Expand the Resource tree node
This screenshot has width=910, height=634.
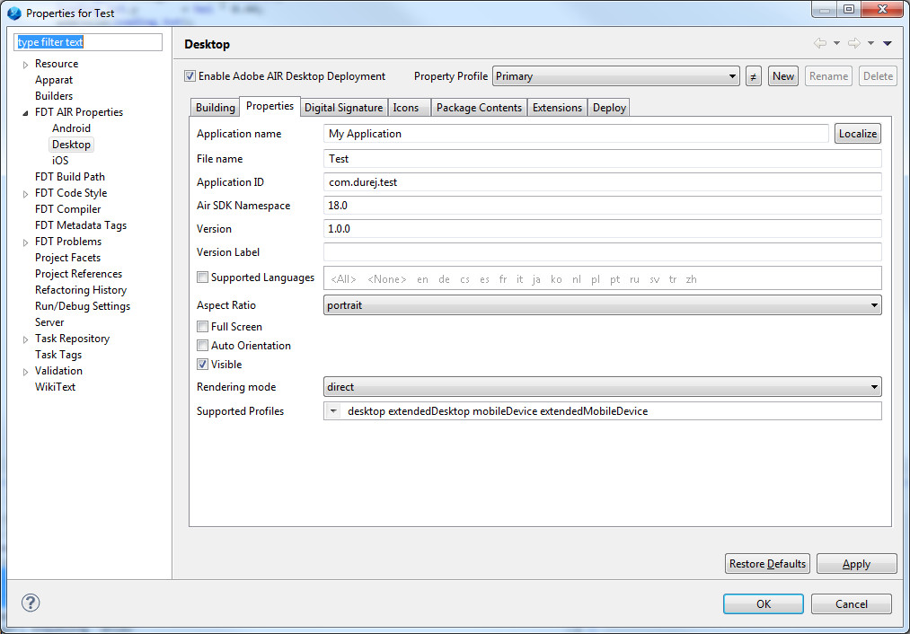(x=25, y=65)
